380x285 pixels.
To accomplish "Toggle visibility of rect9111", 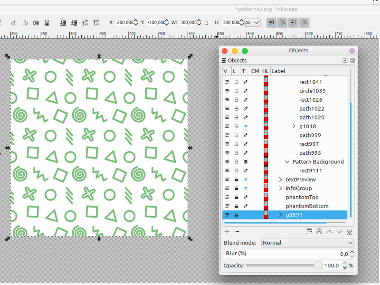I will 227,170.
